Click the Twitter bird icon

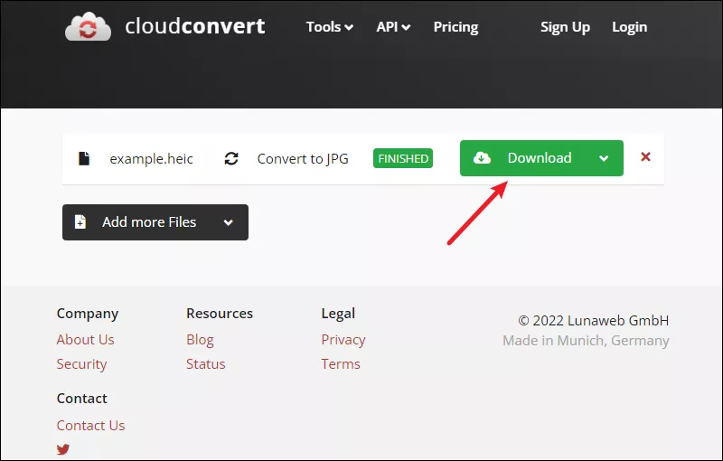click(63, 449)
